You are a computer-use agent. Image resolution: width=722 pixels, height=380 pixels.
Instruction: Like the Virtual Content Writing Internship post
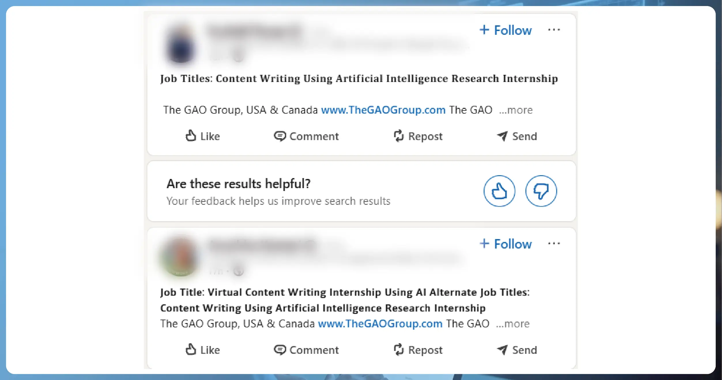[203, 350]
